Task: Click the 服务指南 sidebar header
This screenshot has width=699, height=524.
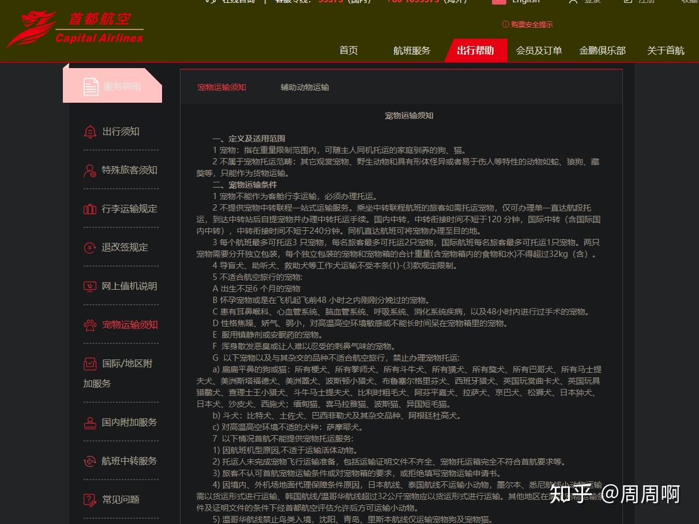Action: click(112, 86)
